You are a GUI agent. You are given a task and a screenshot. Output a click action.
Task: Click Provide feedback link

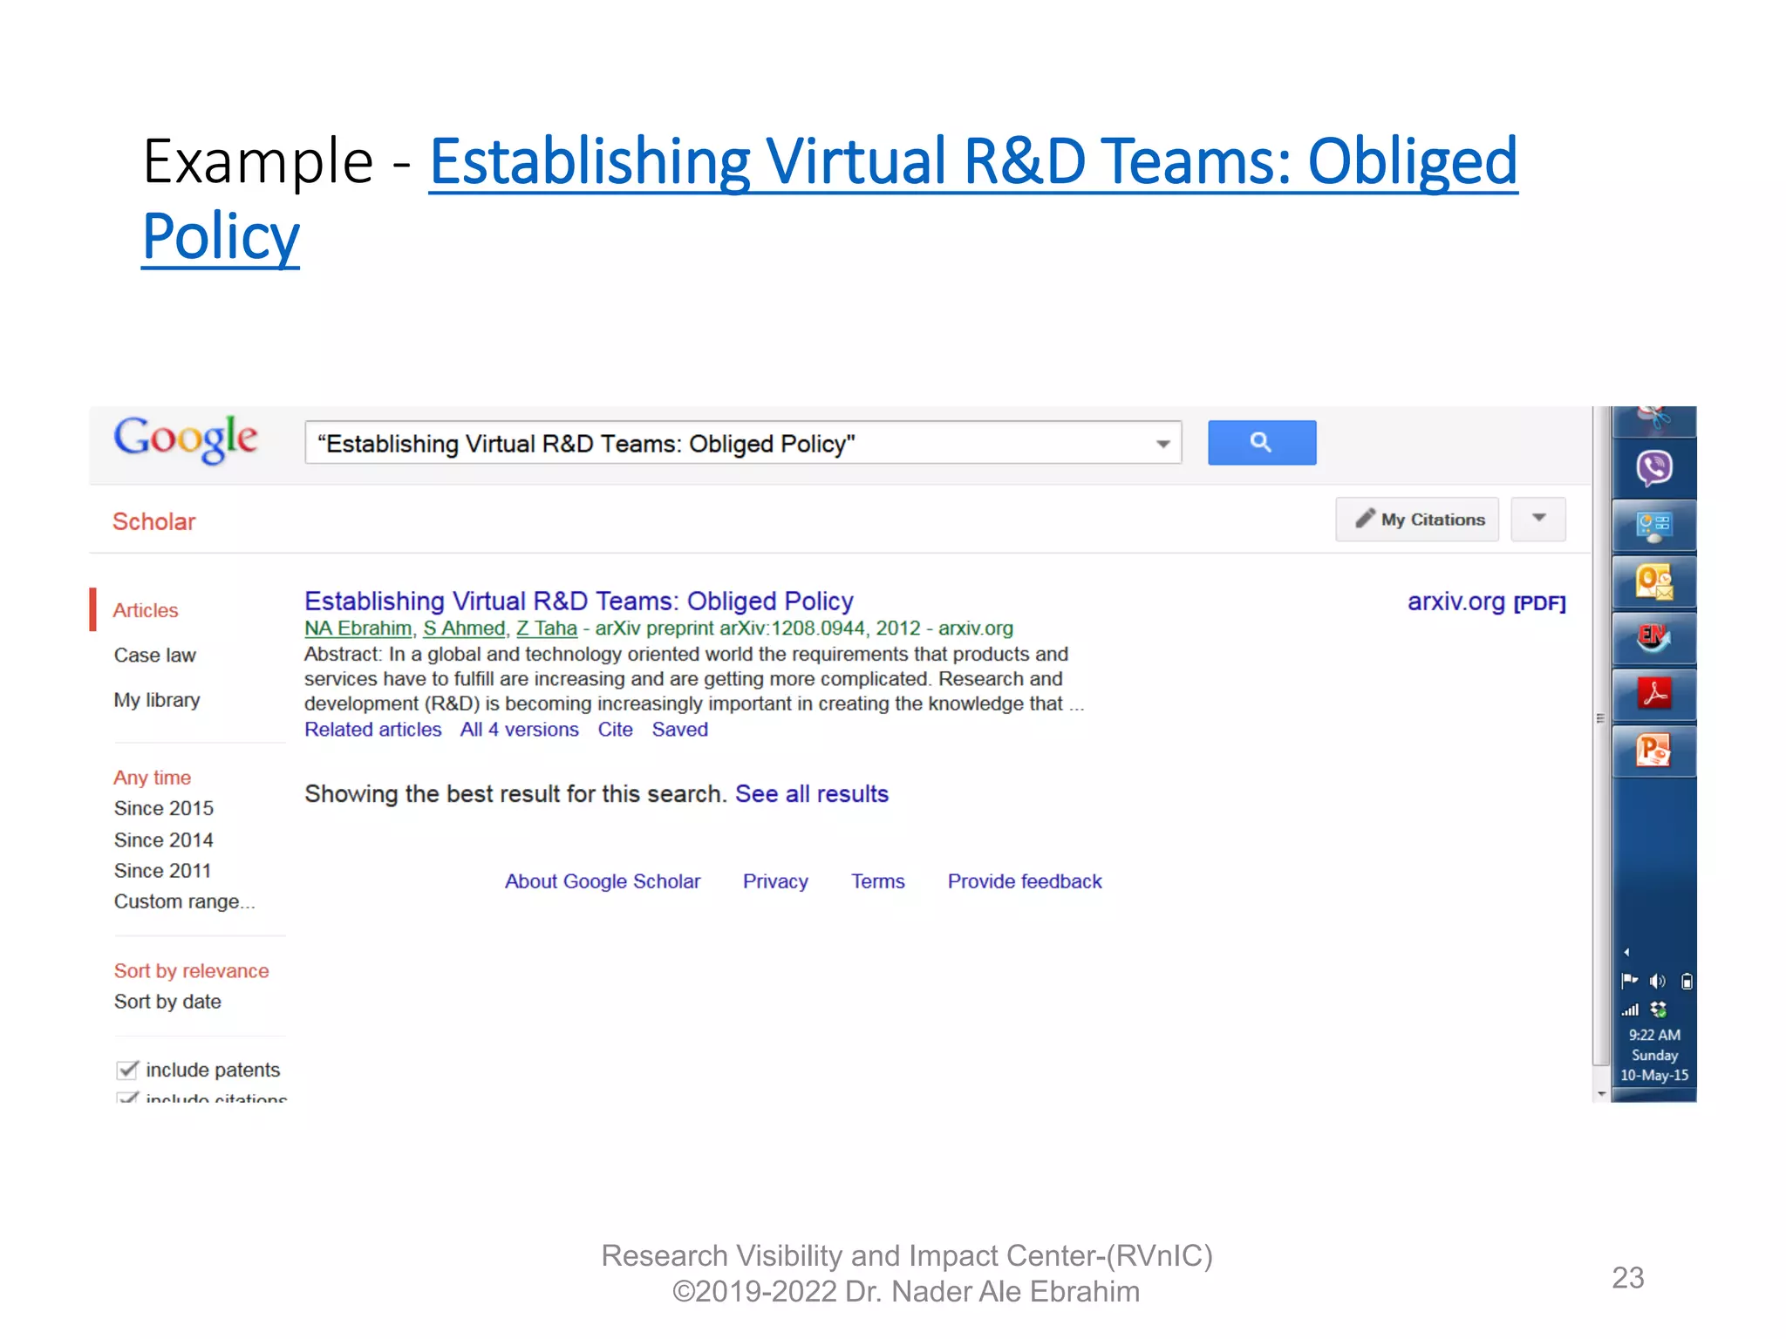click(x=1025, y=881)
